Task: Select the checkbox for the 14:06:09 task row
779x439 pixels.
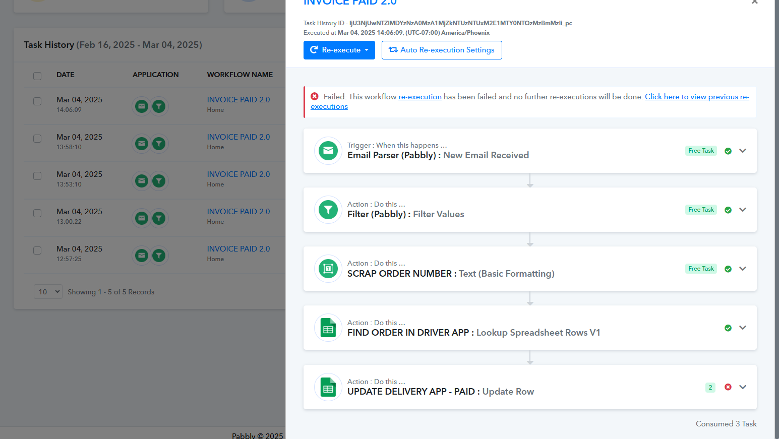Action: pyautogui.click(x=37, y=101)
